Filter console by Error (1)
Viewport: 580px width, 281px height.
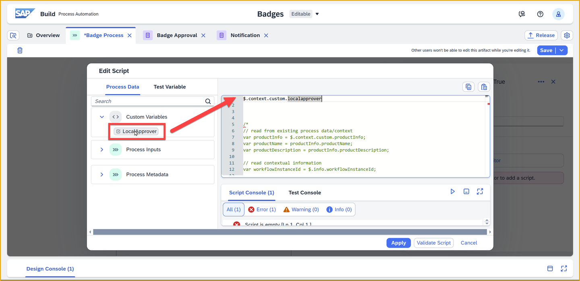(x=262, y=209)
